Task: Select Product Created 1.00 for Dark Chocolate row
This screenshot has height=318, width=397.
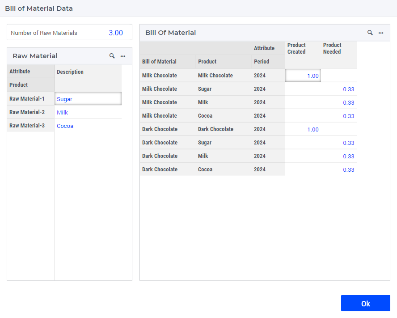Action: (303, 129)
